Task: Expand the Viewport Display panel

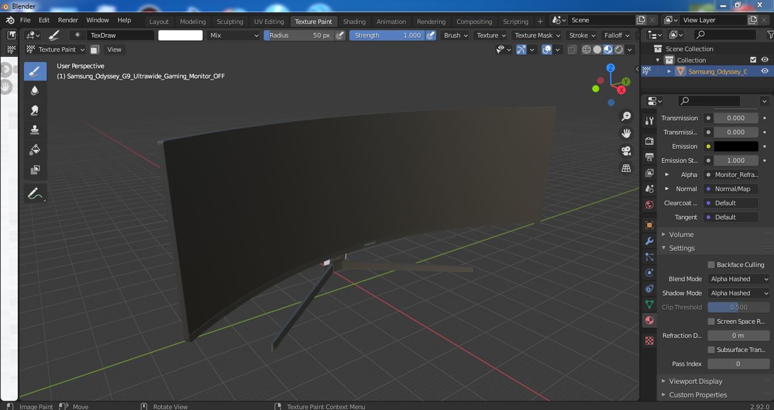Action: point(695,381)
